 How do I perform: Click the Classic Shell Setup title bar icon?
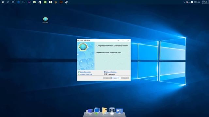click(x=78, y=40)
